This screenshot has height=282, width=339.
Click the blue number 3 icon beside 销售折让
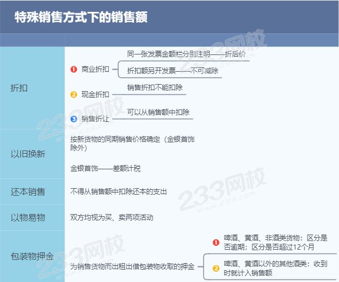coord(74,119)
